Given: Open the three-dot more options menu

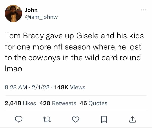Looking at the screenshot, I should pos(143,10).
